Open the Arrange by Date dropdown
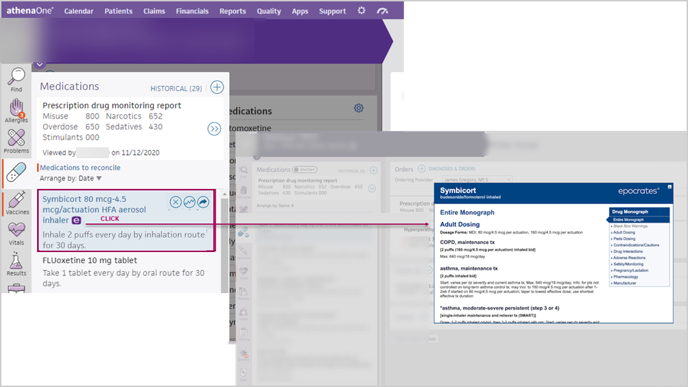688x387 pixels. pos(71,178)
